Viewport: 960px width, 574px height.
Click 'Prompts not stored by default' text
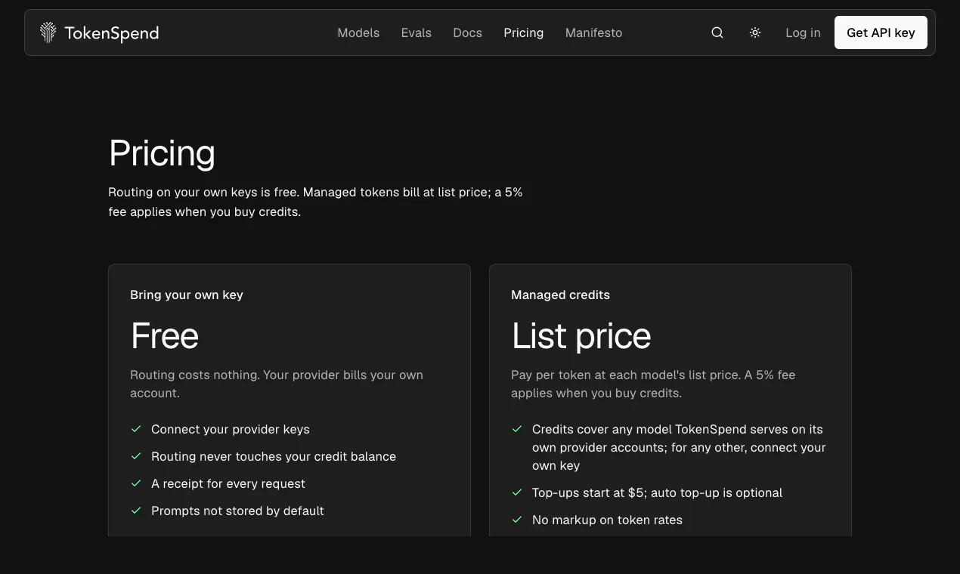point(237,511)
